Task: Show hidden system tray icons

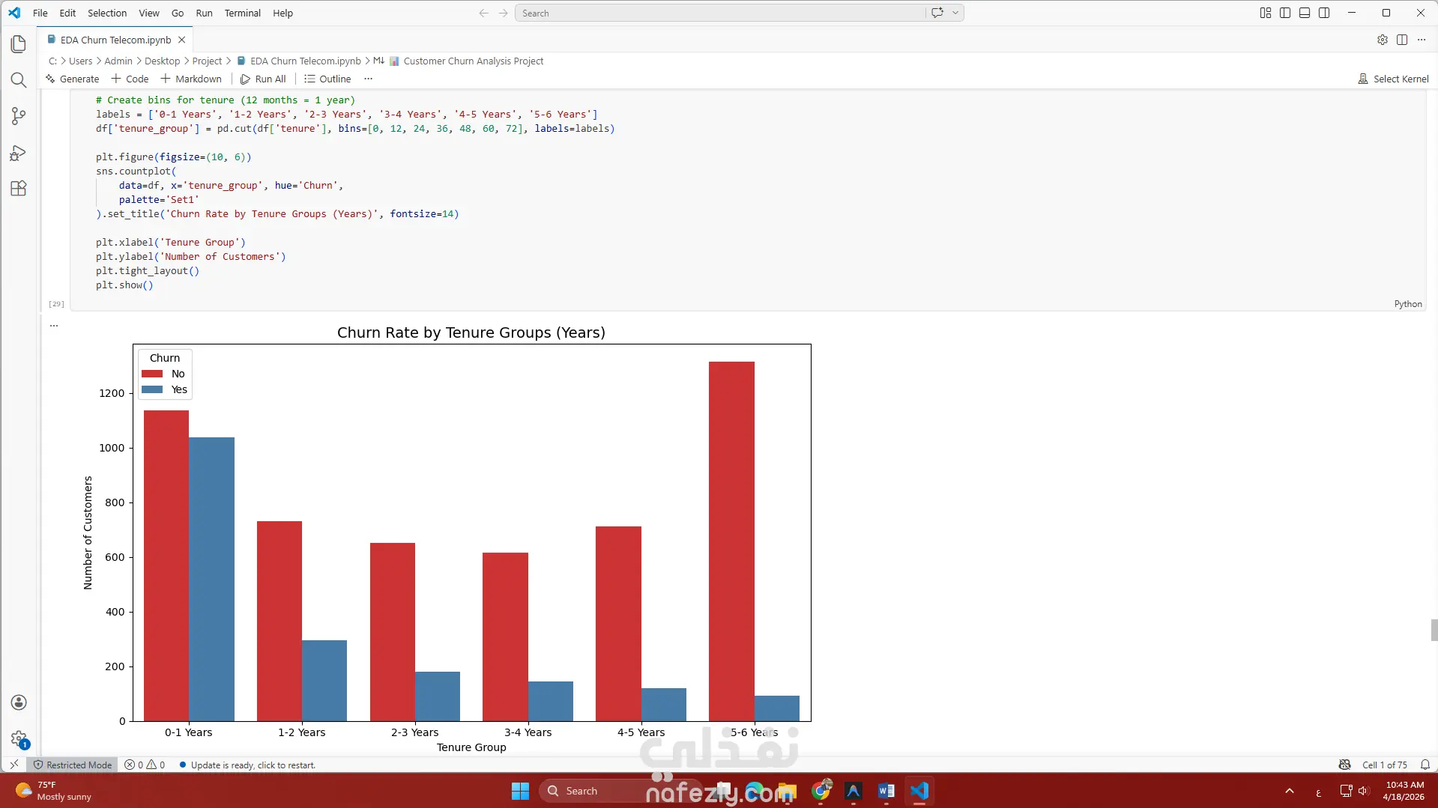Action: click(1289, 791)
